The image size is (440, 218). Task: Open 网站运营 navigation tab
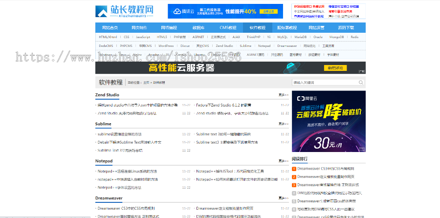(x=316, y=28)
